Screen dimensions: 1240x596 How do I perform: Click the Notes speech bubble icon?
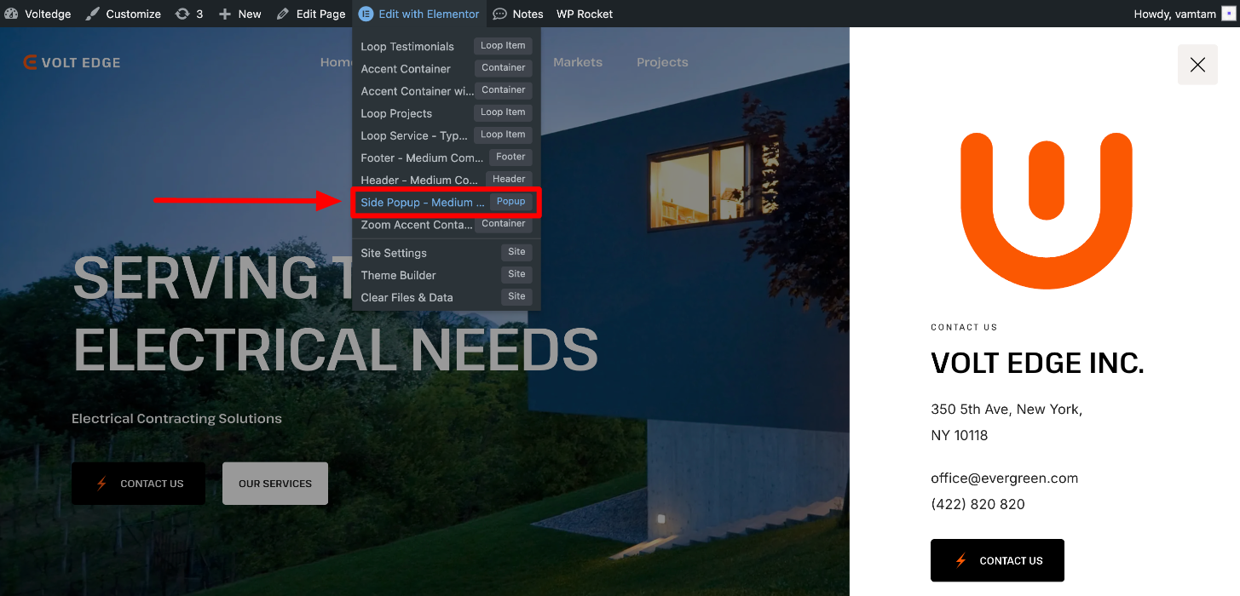500,14
